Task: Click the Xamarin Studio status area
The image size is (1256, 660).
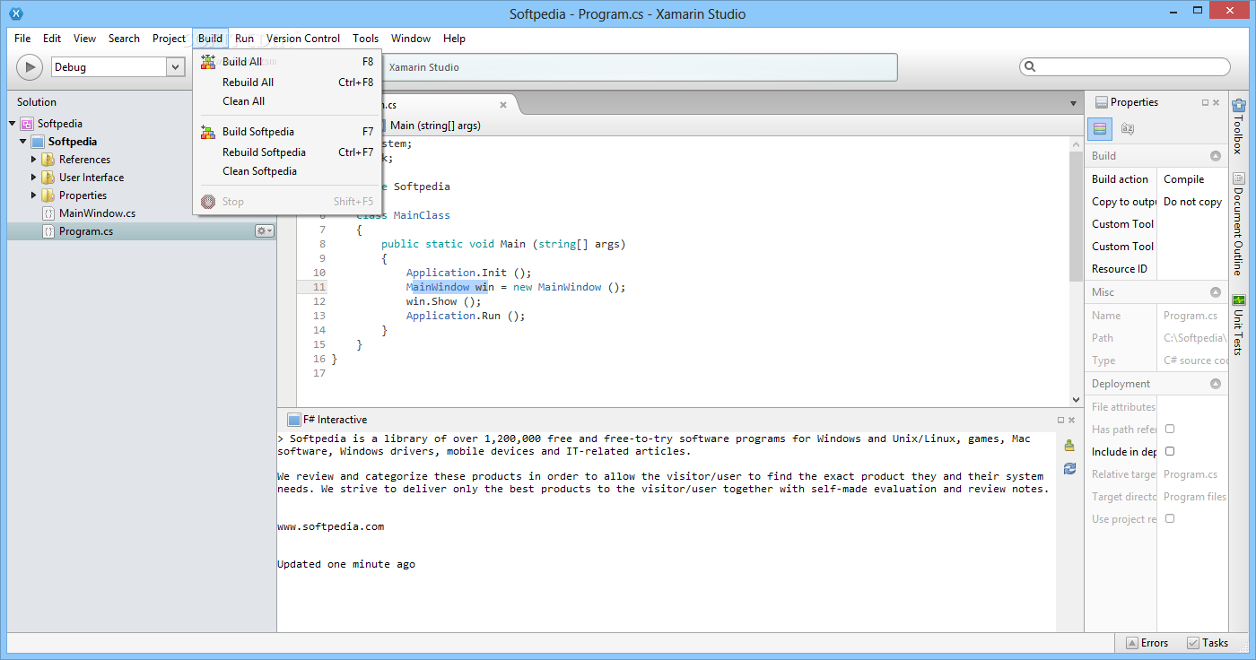Action: [639, 67]
